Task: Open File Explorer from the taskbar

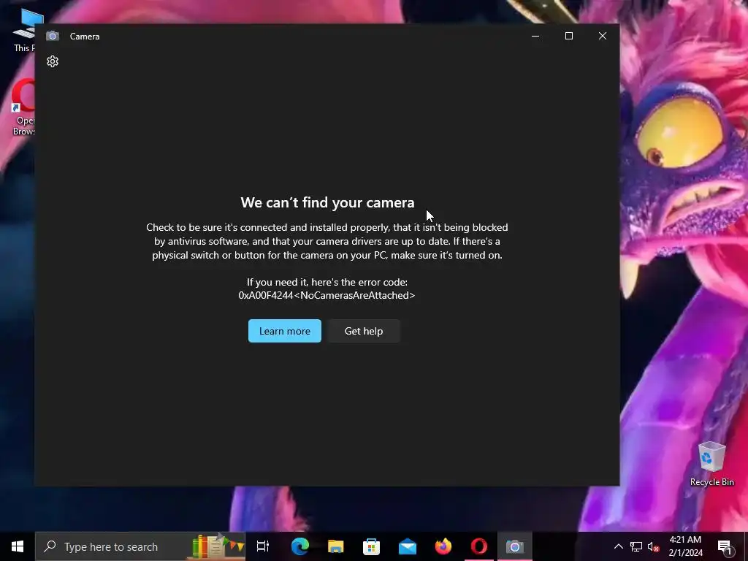Action: click(336, 546)
